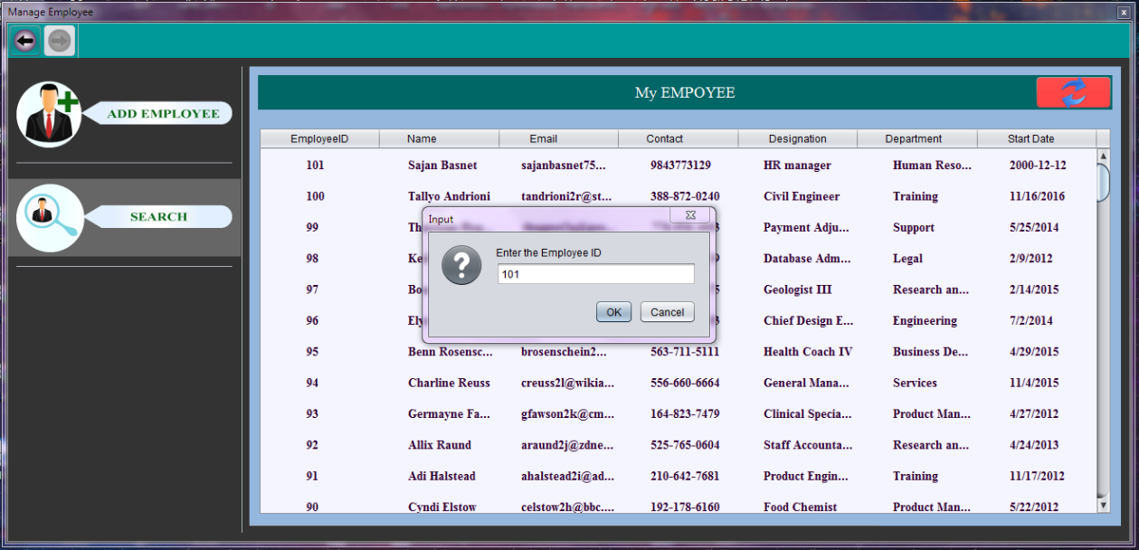Click EmployeeID cell 98
Image resolution: width=1139 pixels, height=550 pixels.
312,259
